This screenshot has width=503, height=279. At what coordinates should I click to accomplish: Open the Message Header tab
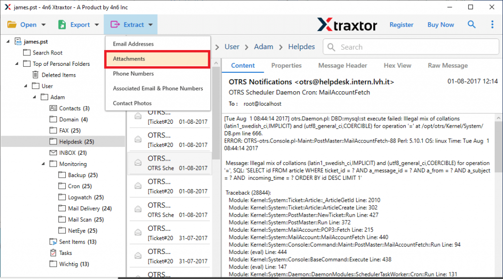point(342,65)
